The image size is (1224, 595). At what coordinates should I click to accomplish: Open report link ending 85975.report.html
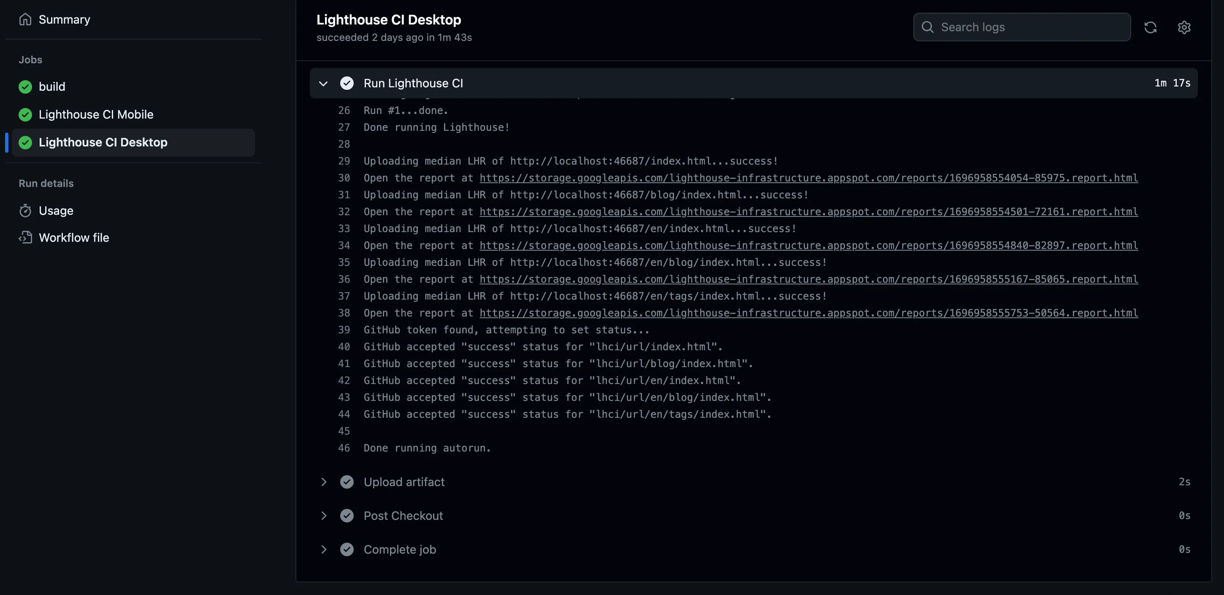pos(808,178)
